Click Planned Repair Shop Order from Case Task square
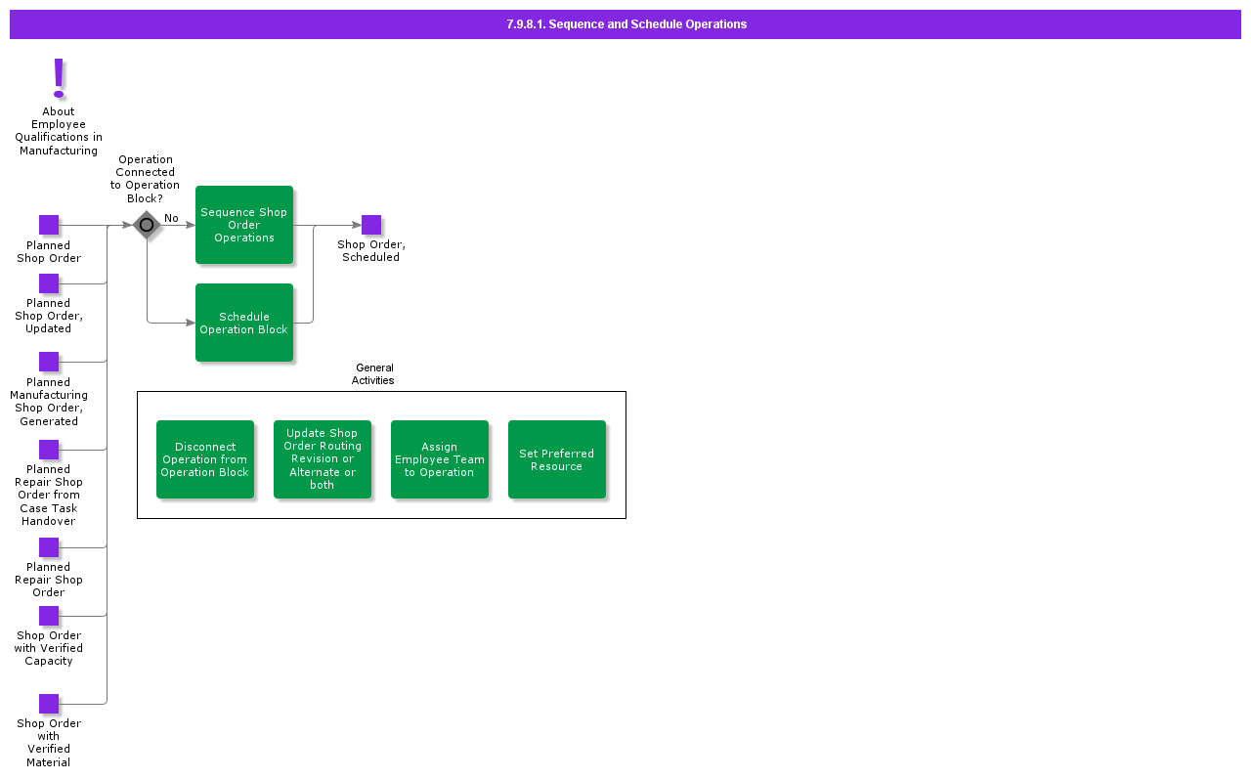 click(49, 450)
